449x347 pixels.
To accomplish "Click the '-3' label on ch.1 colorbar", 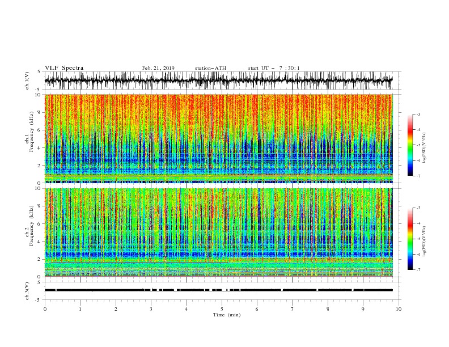I will pos(418,114).
